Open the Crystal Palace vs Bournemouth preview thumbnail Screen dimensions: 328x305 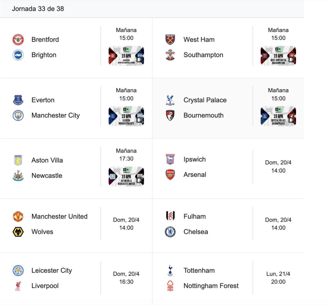click(278, 116)
